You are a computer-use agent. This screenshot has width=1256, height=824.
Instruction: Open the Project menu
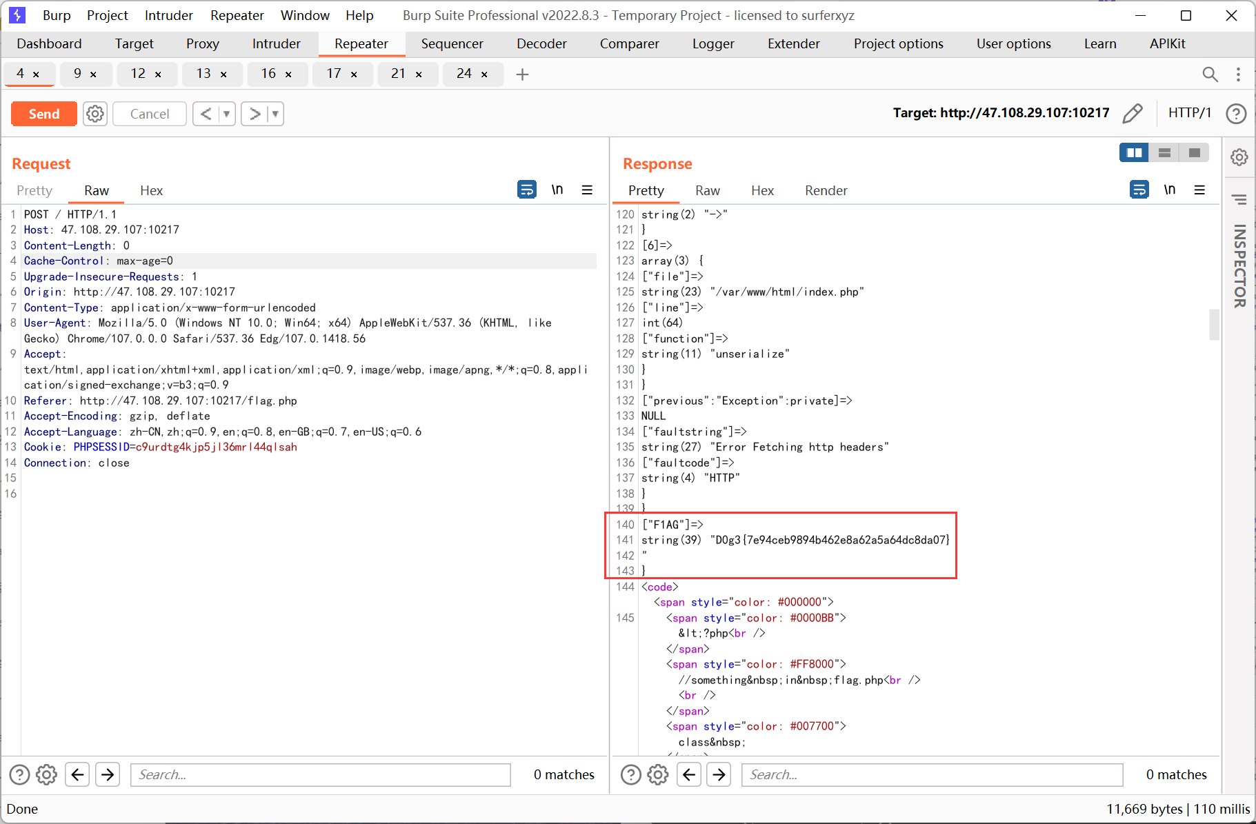coord(108,15)
